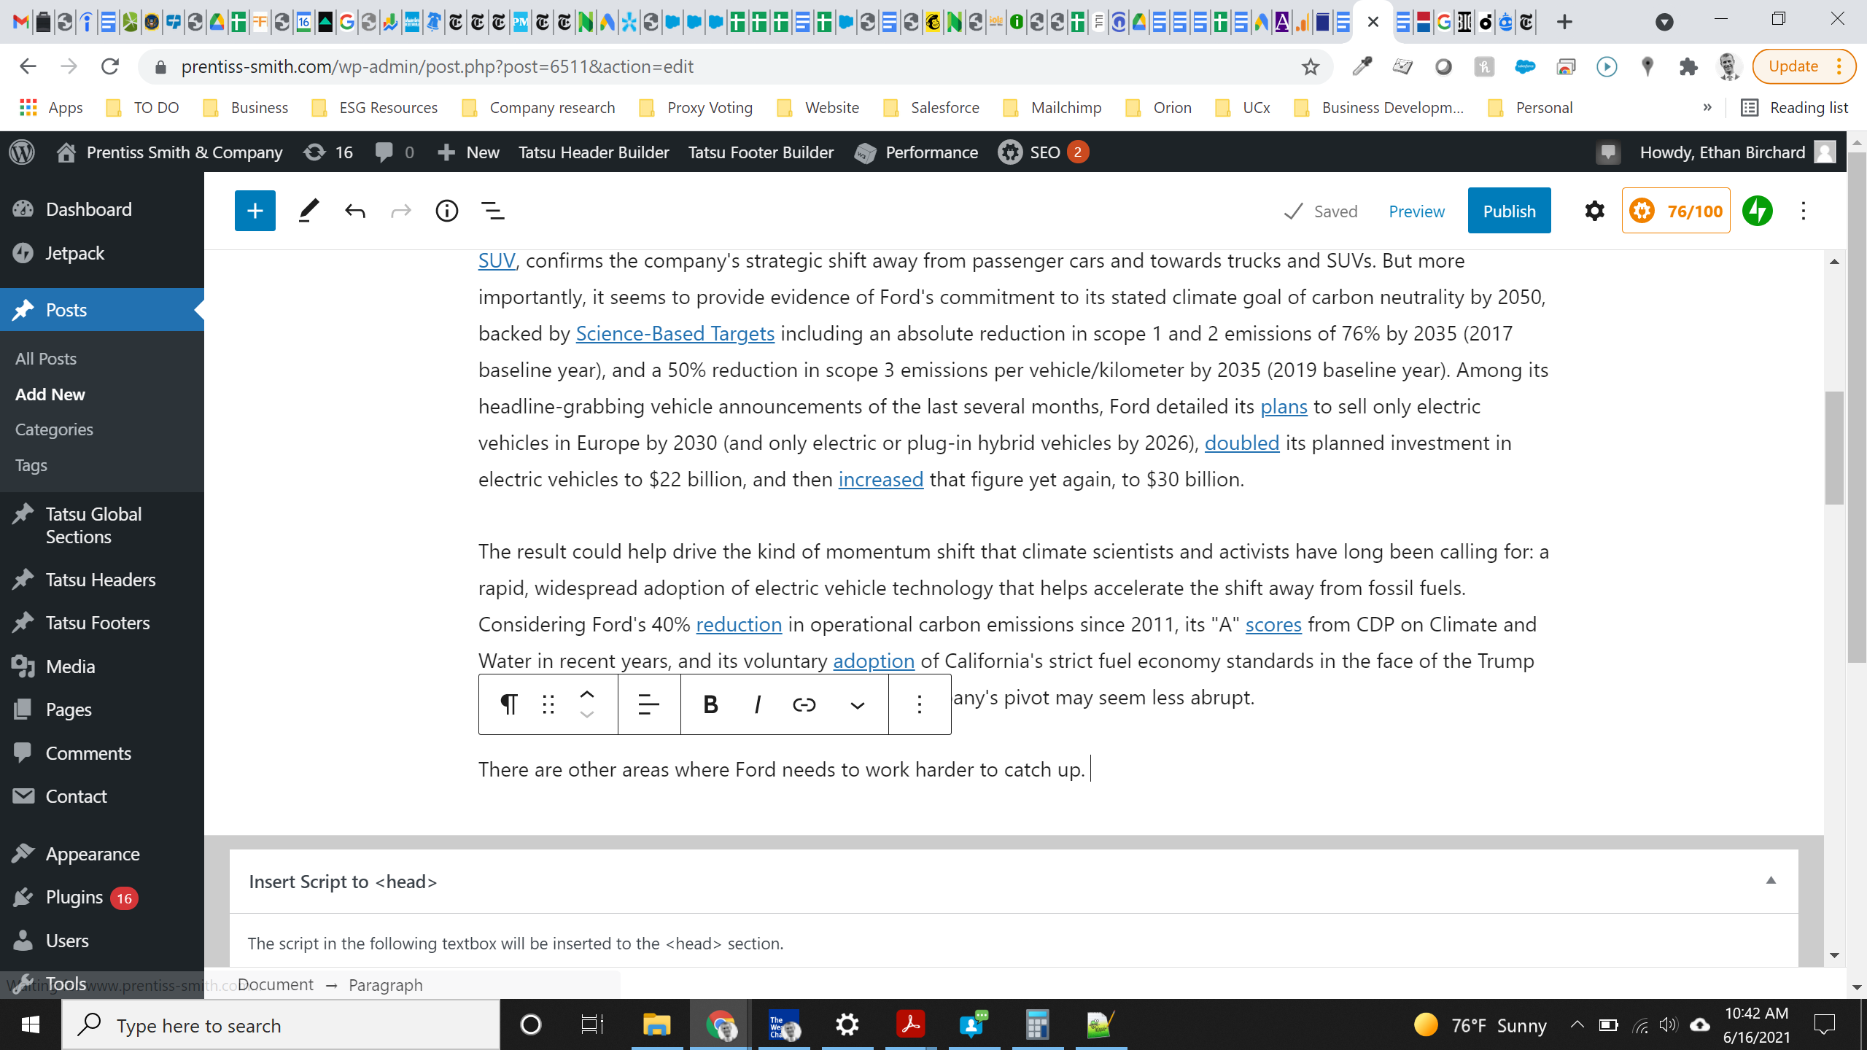Click the Publish button
This screenshot has height=1050, width=1867.
pos(1509,211)
